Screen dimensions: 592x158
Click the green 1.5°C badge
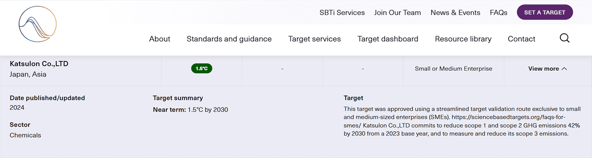(202, 69)
